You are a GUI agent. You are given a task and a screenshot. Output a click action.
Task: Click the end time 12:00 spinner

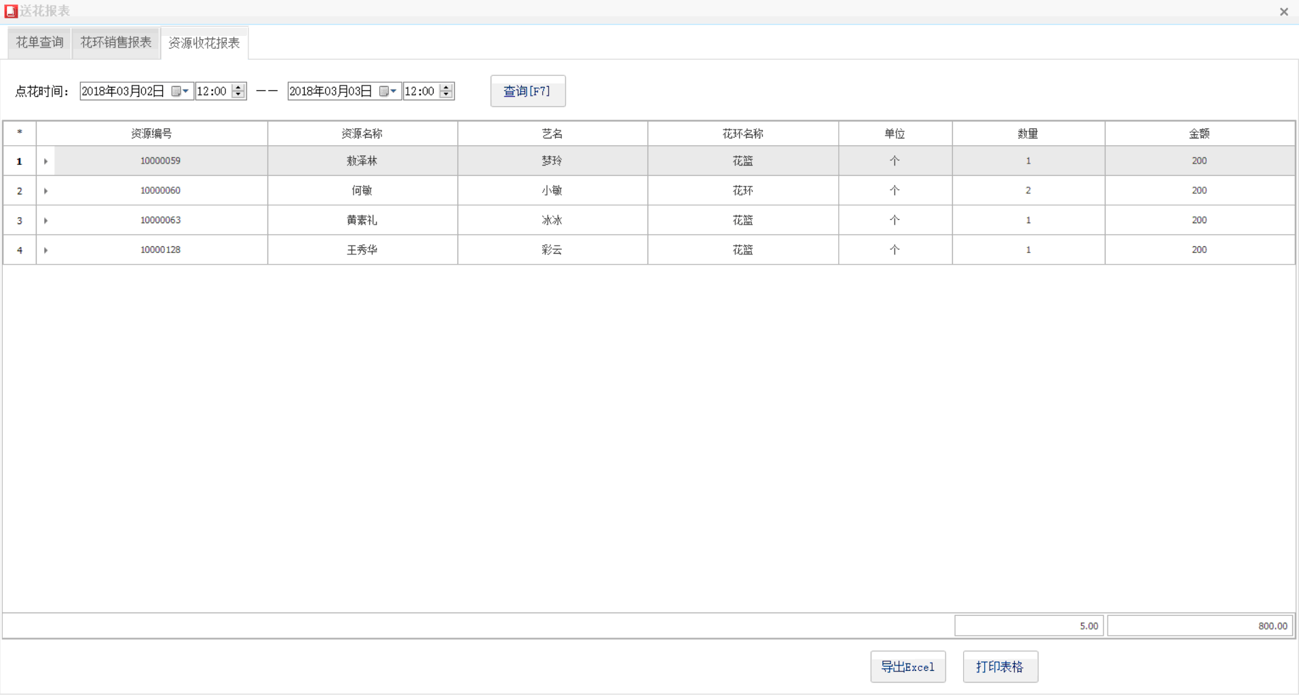pos(446,92)
